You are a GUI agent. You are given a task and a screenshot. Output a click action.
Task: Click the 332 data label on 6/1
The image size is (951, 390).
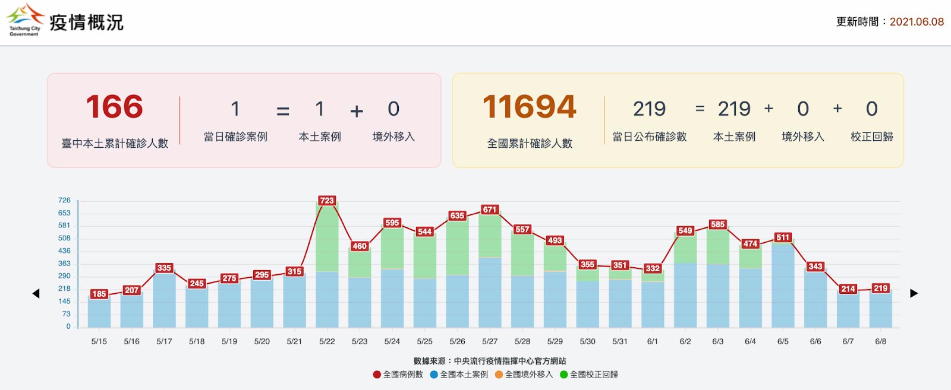point(653,268)
